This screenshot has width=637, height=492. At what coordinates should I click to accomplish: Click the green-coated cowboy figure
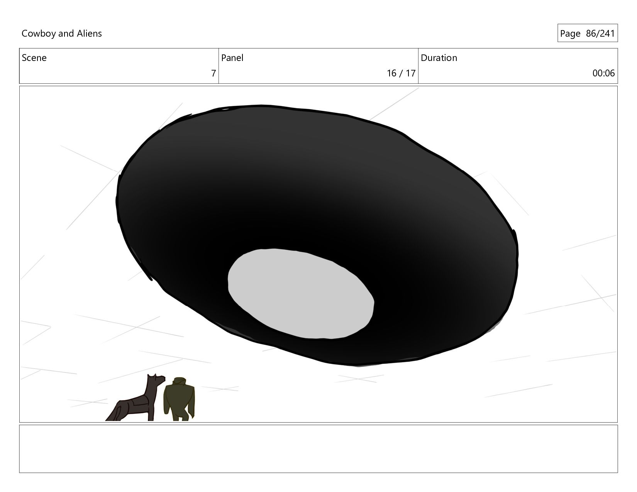179,399
